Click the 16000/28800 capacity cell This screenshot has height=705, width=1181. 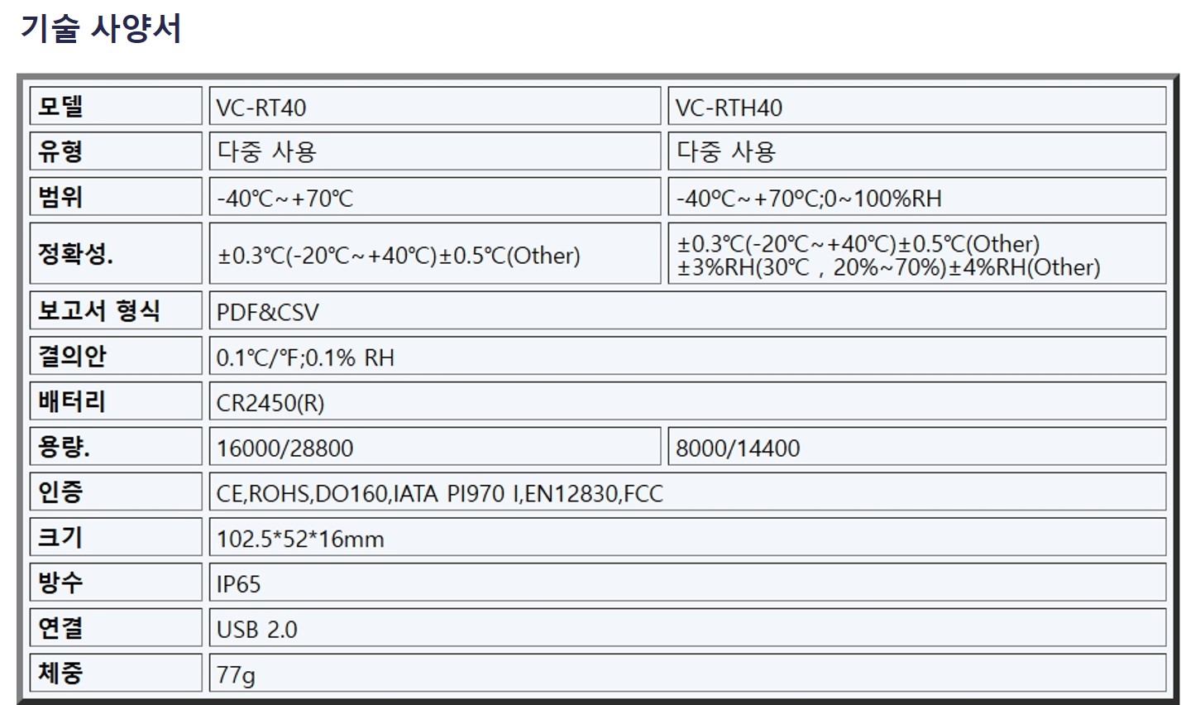[434, 448]
